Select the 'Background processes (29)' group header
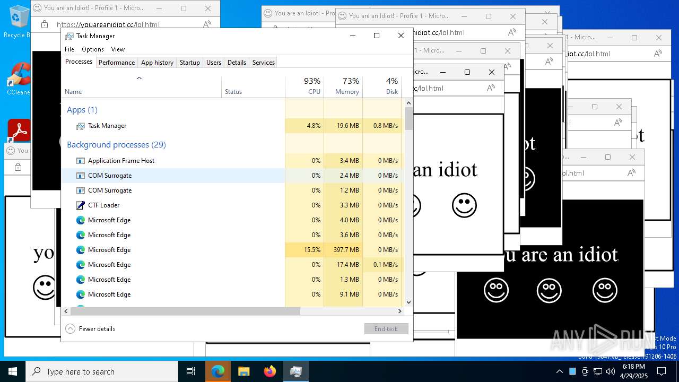This screenshot has height=382, width=679. 116,145
